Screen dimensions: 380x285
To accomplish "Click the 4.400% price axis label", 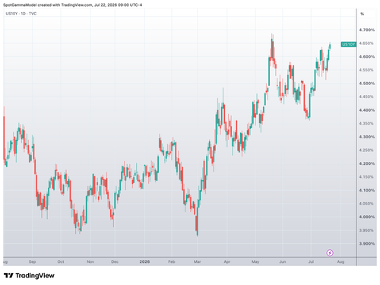I will coord(366,110).
